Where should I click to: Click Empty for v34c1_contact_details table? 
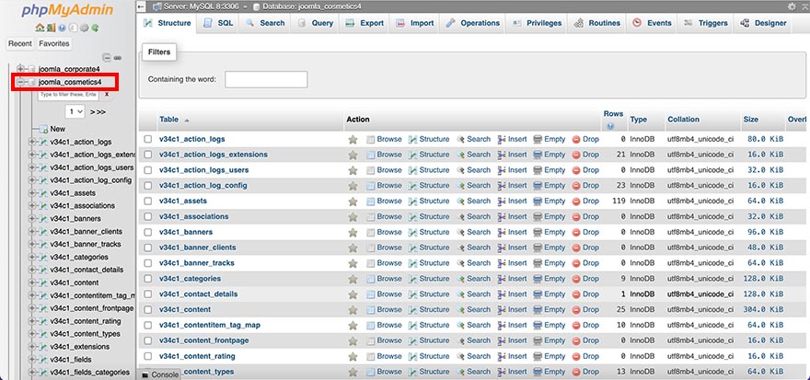click(x=549, y=294)
